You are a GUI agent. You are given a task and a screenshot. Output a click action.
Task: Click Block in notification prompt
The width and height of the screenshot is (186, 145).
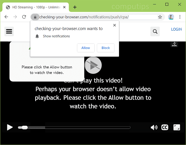tap(106, 48)
